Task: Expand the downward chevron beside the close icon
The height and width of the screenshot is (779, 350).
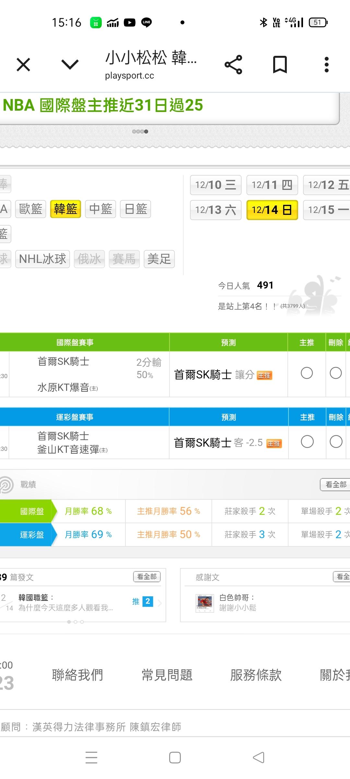Action: coord(70,65)
